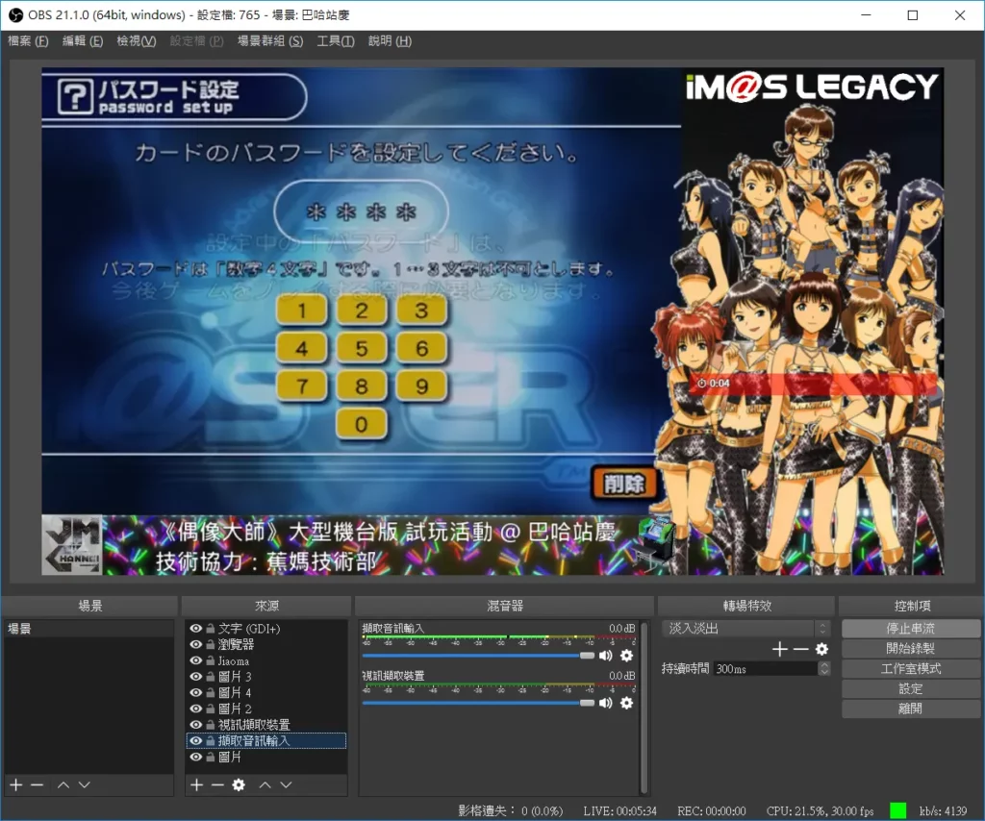
Task: Toggle the lock on the 視訊擷取裝置 source
Action: (x=211, y=725)
